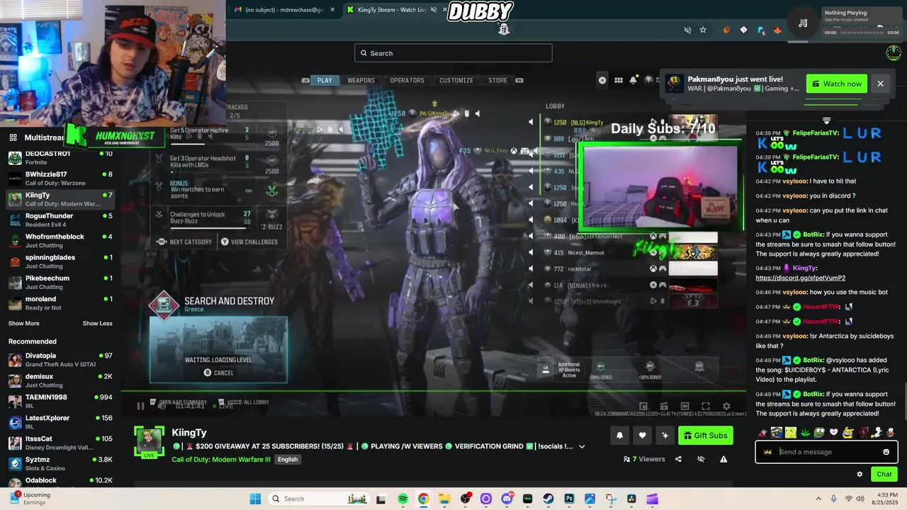Screen dimensions: 907x510
Task: Show hidden system tray icons chevron
Action: tap(818, 499)
